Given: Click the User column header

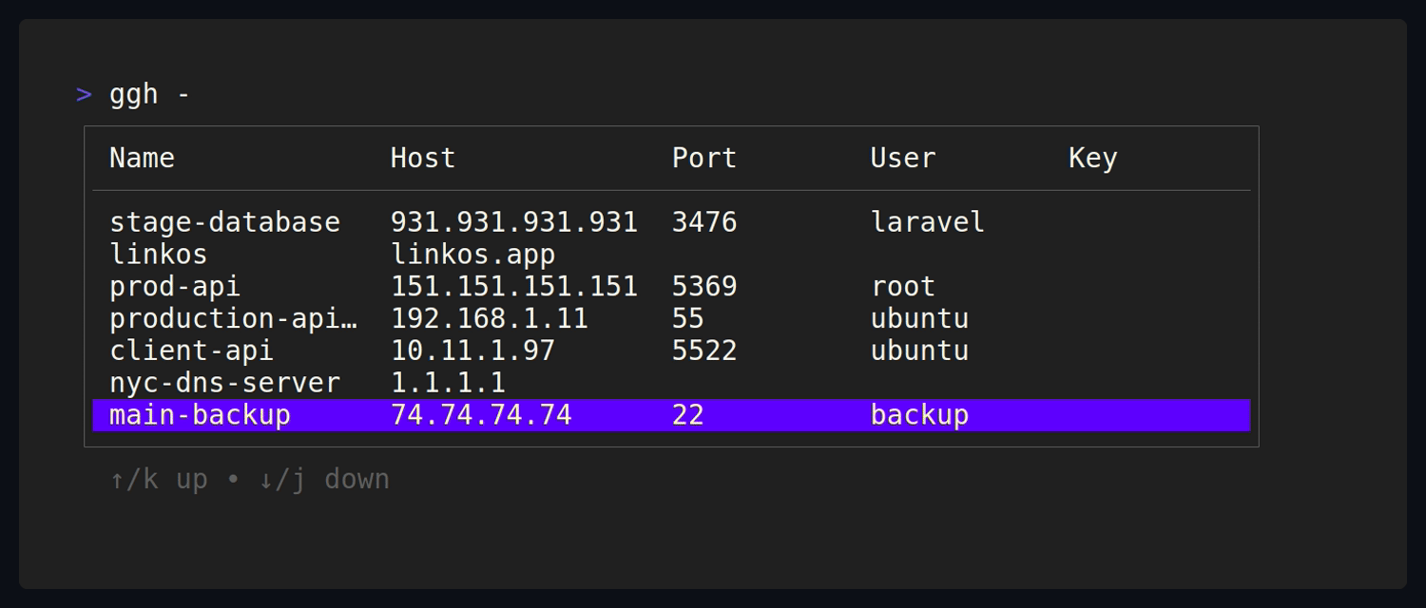Looking at the screenshot, I should (901, 158).
